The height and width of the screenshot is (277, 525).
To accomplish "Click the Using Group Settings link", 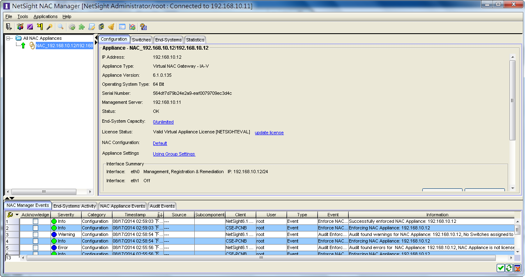I will 174,154.
